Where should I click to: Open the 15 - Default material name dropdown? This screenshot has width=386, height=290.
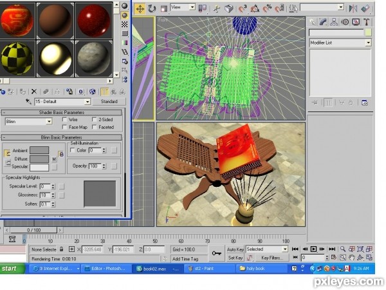[x=87, y=102]
